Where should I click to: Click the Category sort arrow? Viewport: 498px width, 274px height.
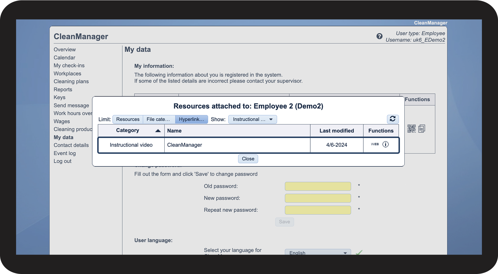158,131
